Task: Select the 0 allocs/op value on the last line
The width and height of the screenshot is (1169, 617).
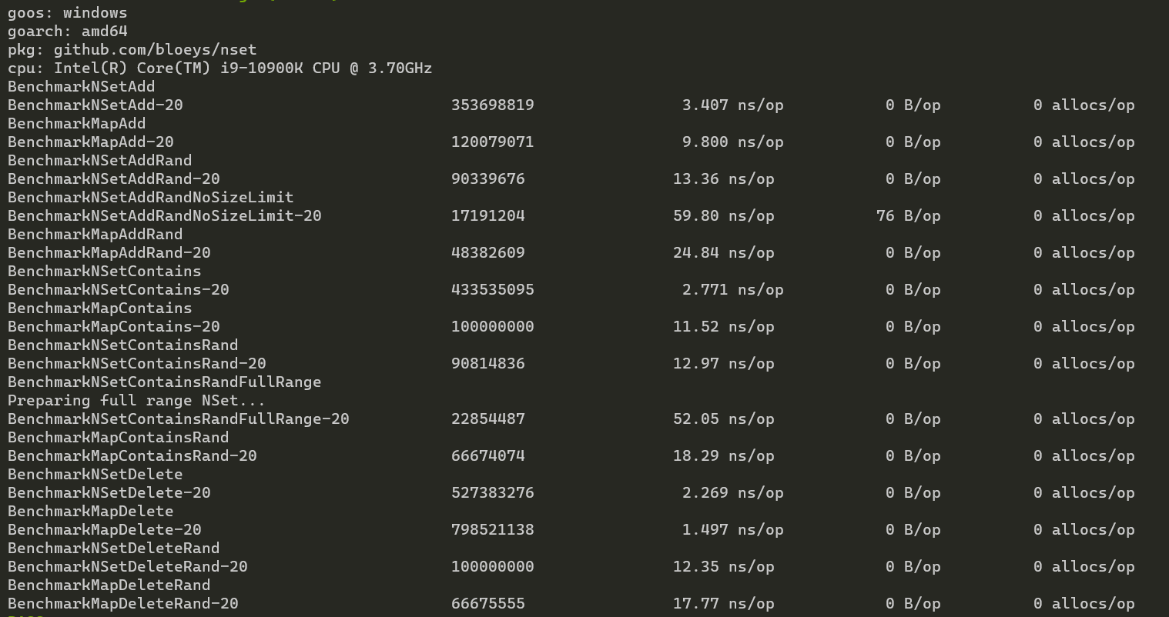Action: click(1084, 603)
